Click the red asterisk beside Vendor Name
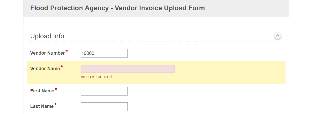This screenshot has width=310, height=114. (62, 67)
